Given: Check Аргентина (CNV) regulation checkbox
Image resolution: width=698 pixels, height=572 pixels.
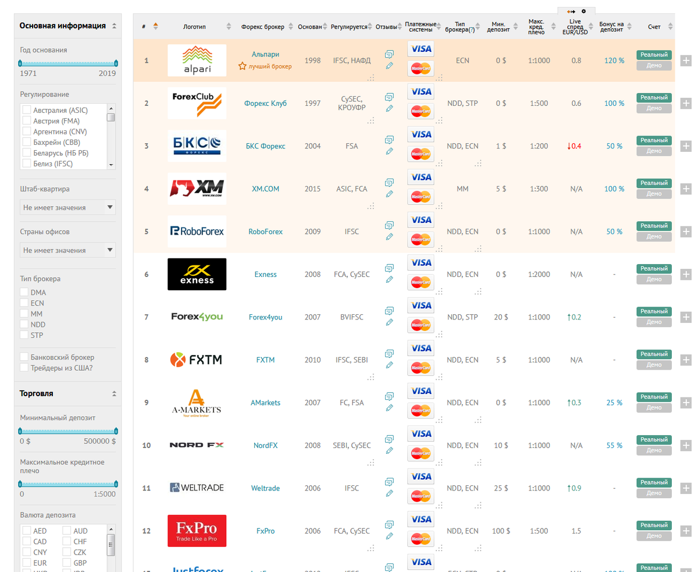Looking at the screenshot, I should pos(26,132).
